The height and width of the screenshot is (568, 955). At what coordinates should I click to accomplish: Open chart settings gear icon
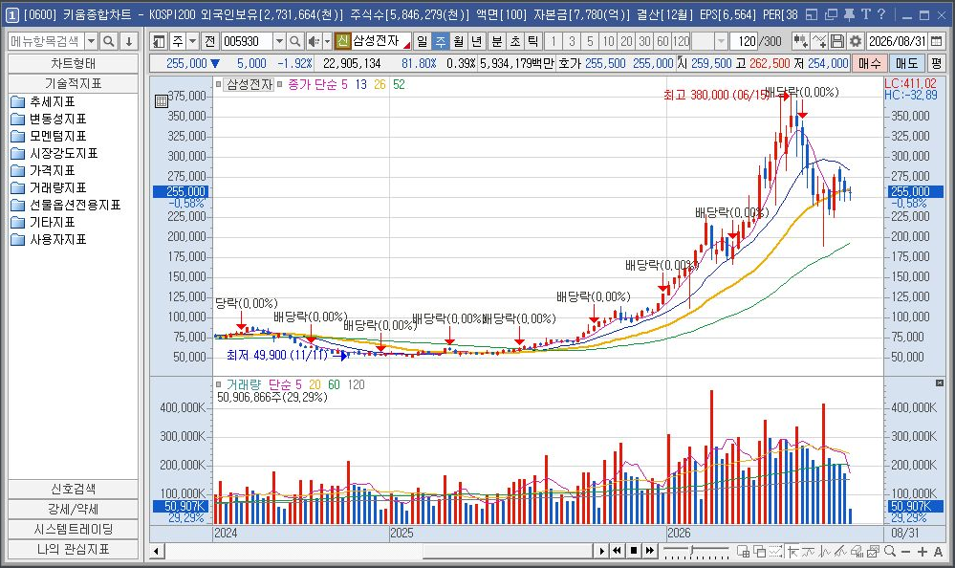coord(856,41)
